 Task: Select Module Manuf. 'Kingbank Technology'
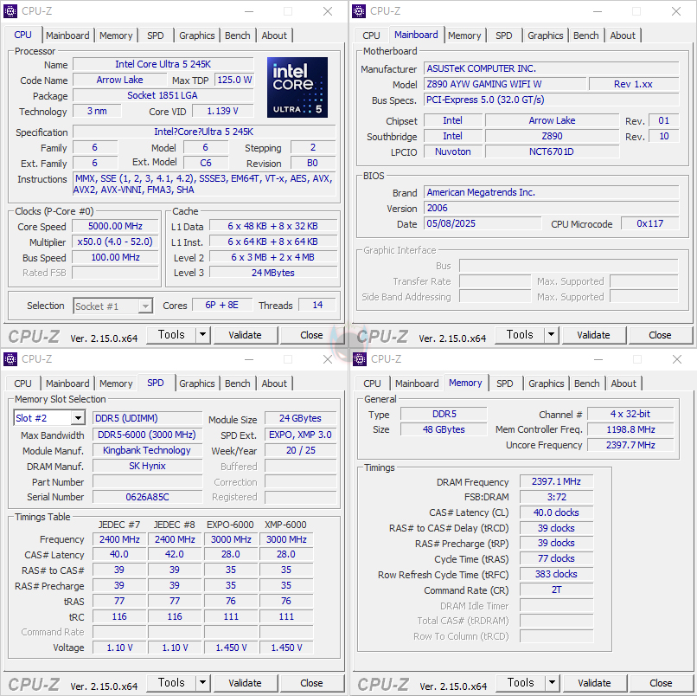(147, 450)
